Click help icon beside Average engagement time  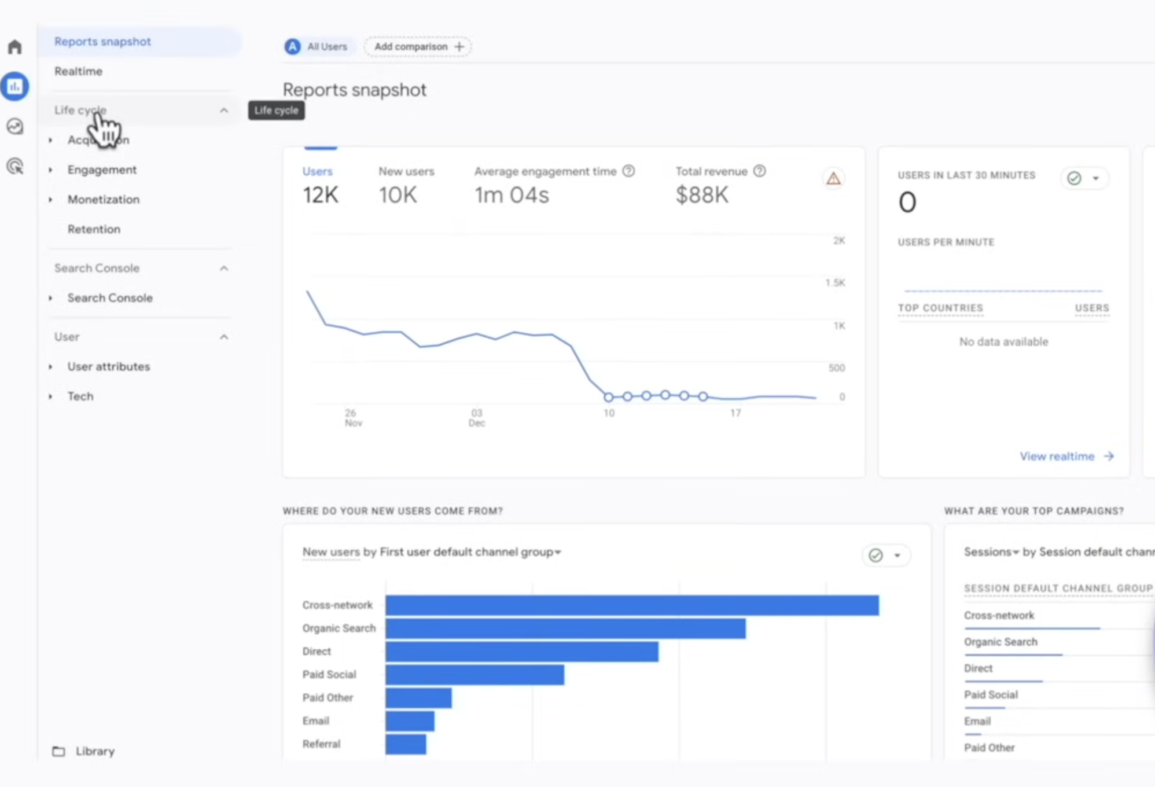coord(628,171)
